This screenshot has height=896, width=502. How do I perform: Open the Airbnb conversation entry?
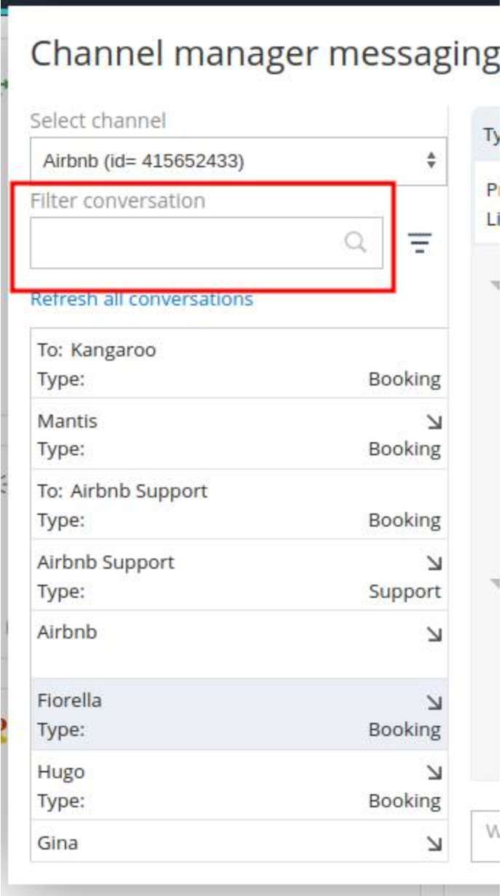pyautogui.click(x=218, y=644)
